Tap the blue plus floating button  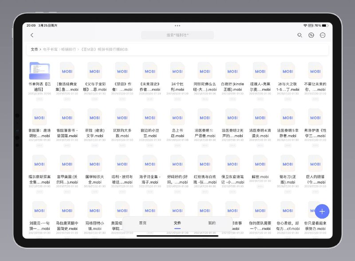(x=322, y=211)
